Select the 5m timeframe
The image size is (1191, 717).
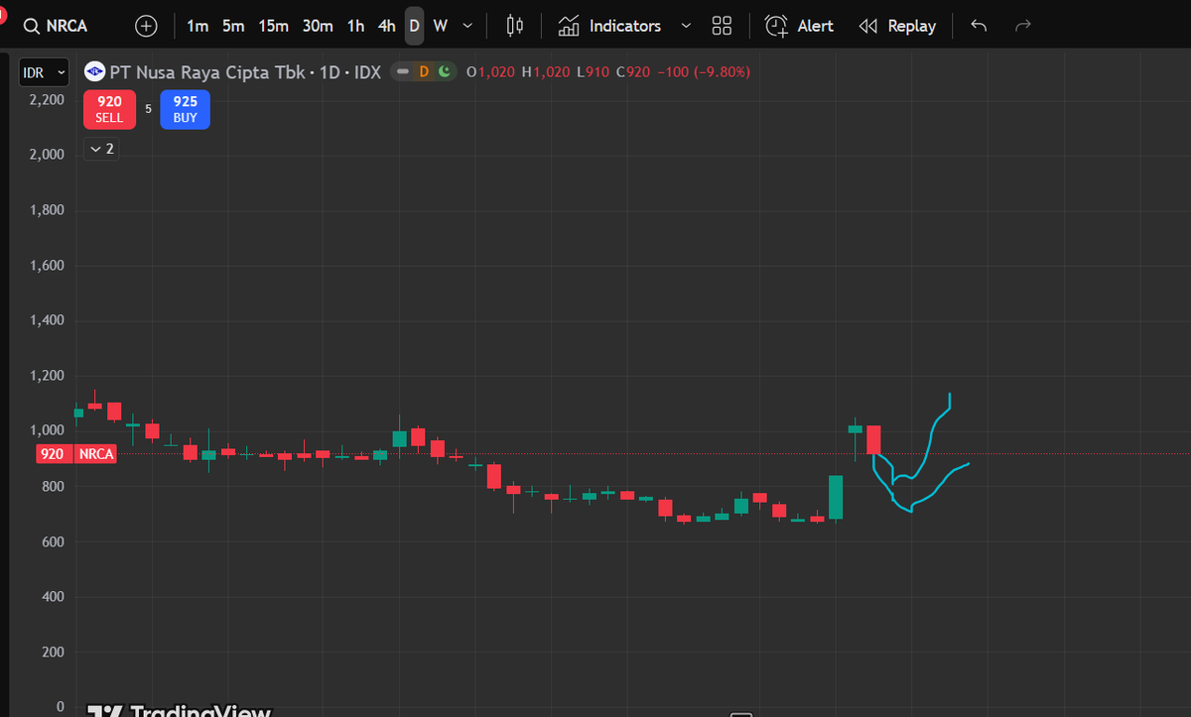[x=233, y=26]
